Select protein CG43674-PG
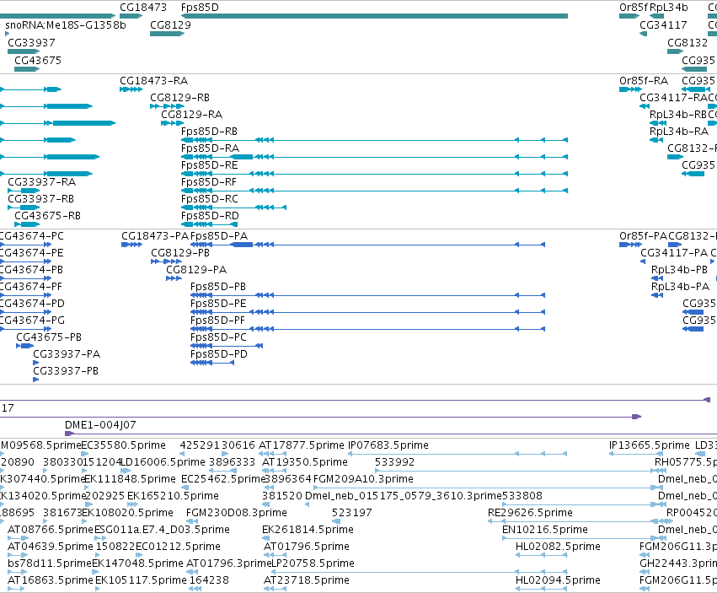 [x=31, y=321]
